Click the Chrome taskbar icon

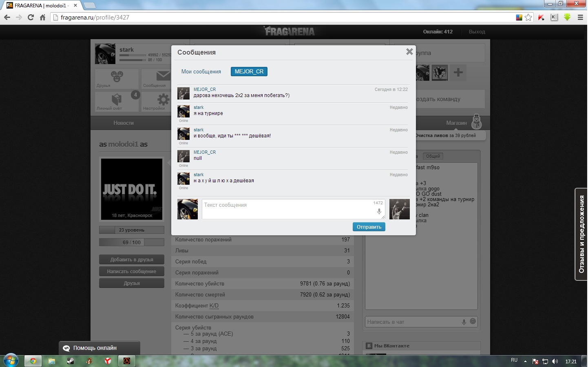coord(33,361)
